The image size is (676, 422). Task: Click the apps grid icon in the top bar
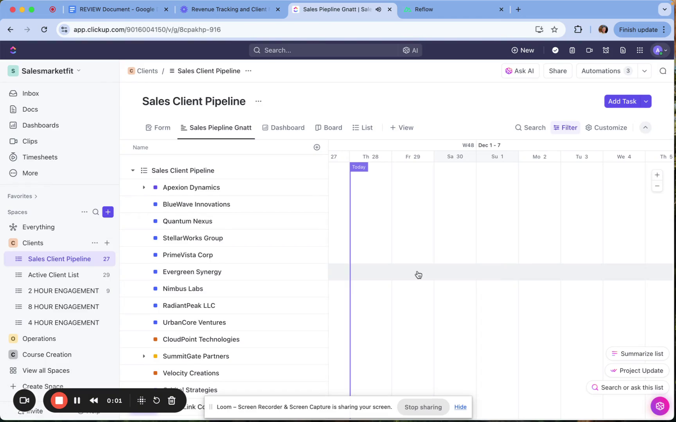(640, 50)
